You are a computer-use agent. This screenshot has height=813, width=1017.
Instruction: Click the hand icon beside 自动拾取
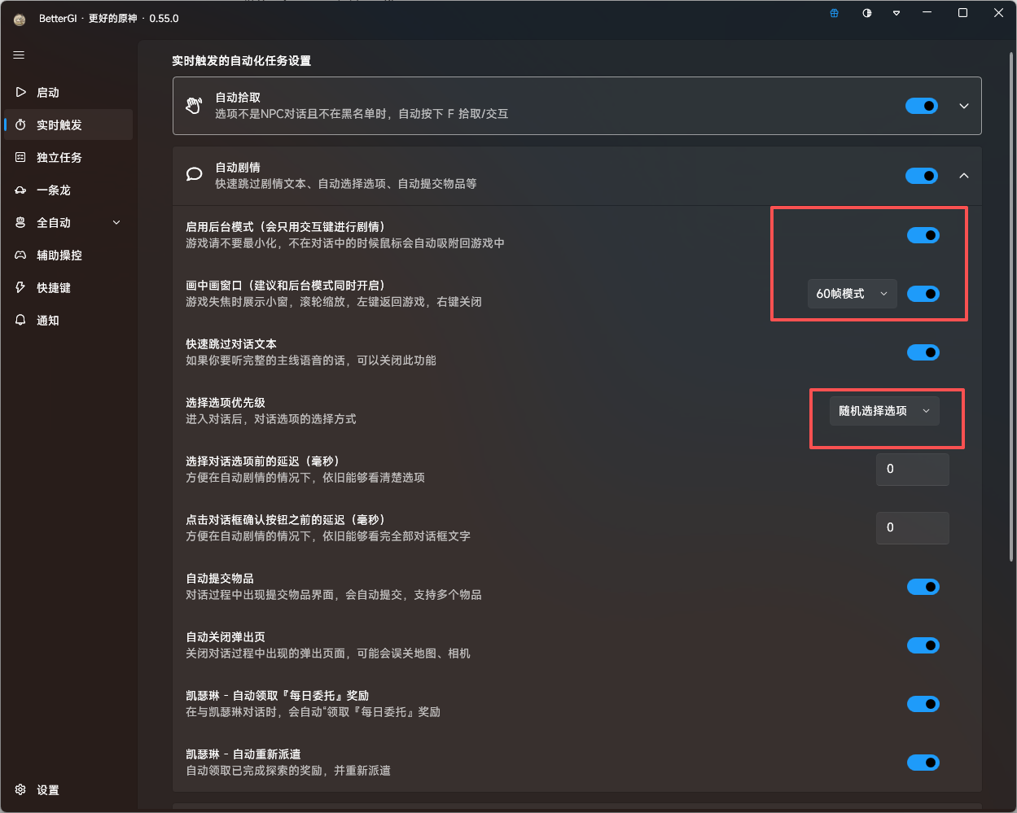[x=194, y=105]
